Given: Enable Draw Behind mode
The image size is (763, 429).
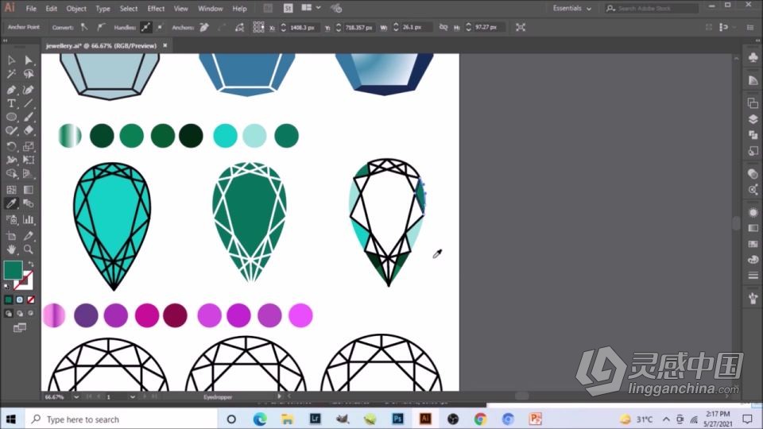Looking at the screenshot, I should pos(19,313).
